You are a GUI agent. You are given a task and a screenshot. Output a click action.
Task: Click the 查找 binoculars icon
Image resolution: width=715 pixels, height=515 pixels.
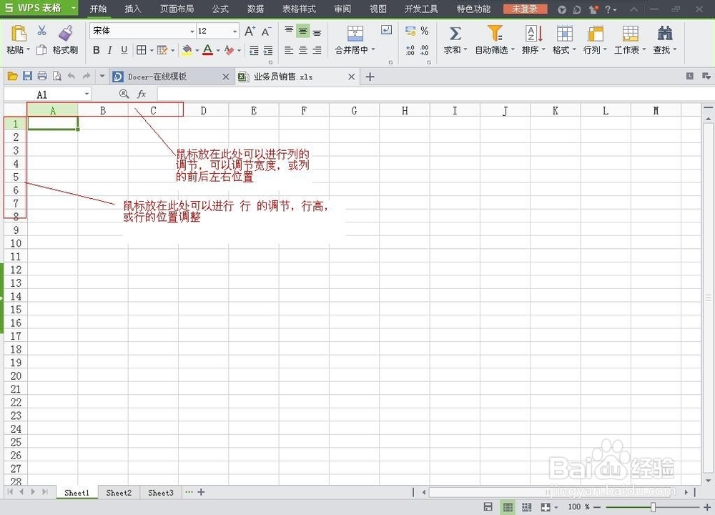[665, 34]
